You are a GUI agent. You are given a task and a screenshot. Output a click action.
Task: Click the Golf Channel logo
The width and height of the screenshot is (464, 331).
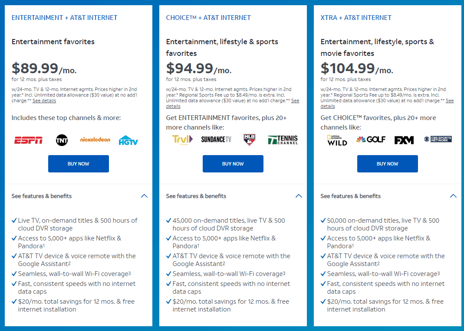371,140
